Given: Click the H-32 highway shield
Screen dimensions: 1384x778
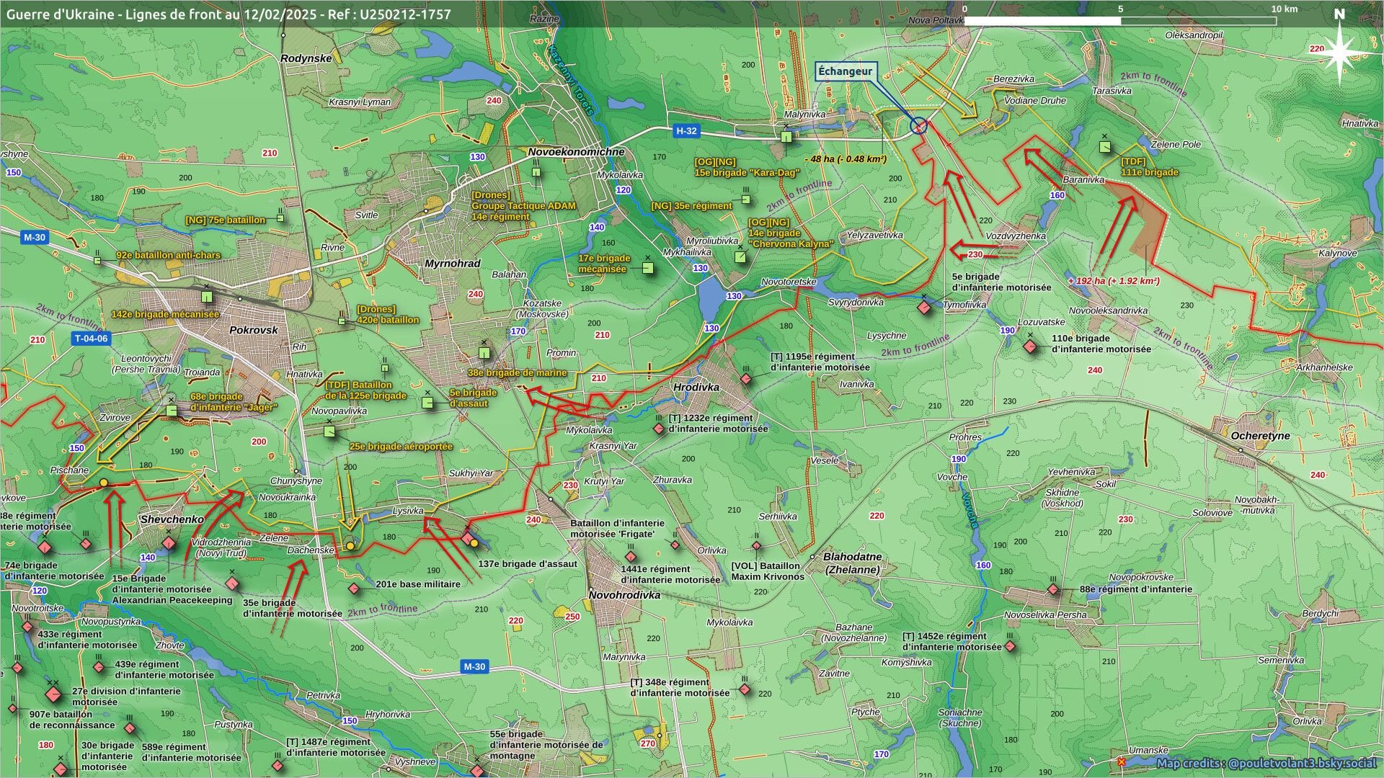Looking at the screenshot, I should point(686,131).
